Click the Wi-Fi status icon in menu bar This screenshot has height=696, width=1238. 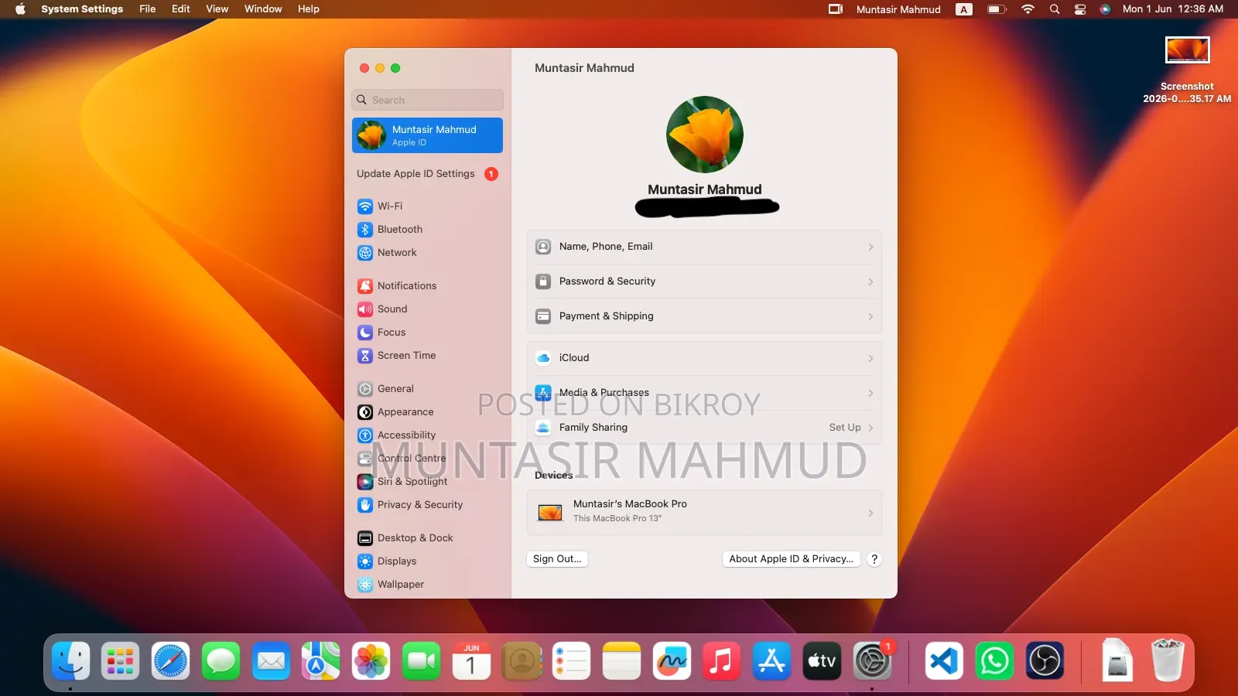pyautogui.click(x=1028, y=9)
